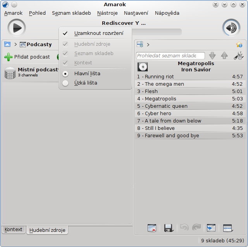
Task: Click the home folder breadcrumb icon
Action: [7, 44]
